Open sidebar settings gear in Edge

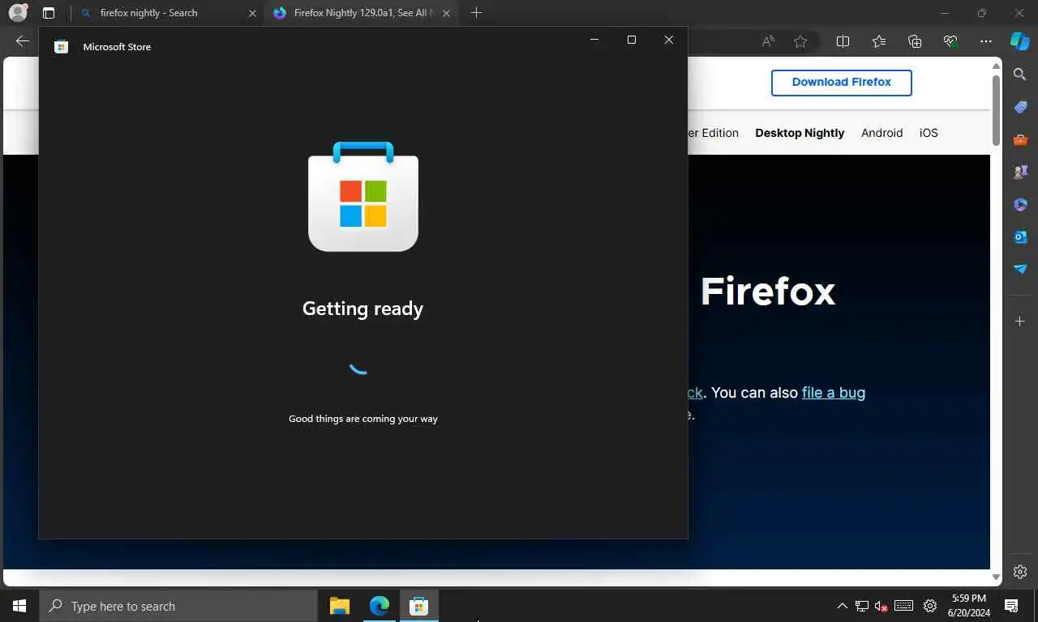[1020, 572]
